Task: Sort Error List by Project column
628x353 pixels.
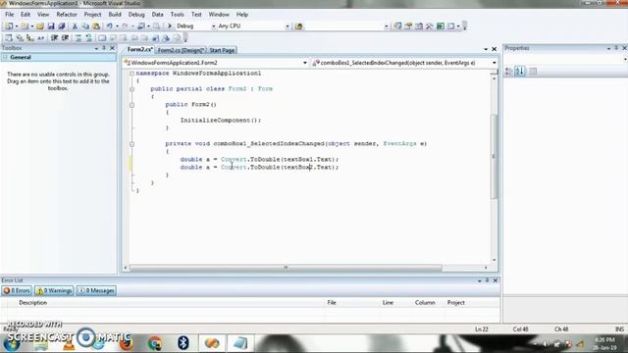Action: [455, 303]
